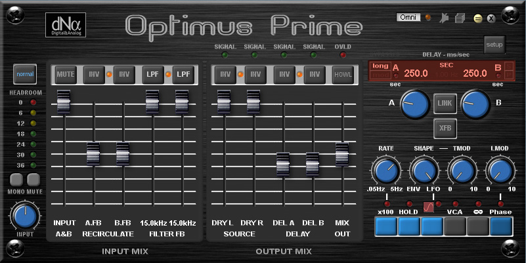Click the S box in delay display
Screen dimensions: 526x263
click(x=509, y=66)
